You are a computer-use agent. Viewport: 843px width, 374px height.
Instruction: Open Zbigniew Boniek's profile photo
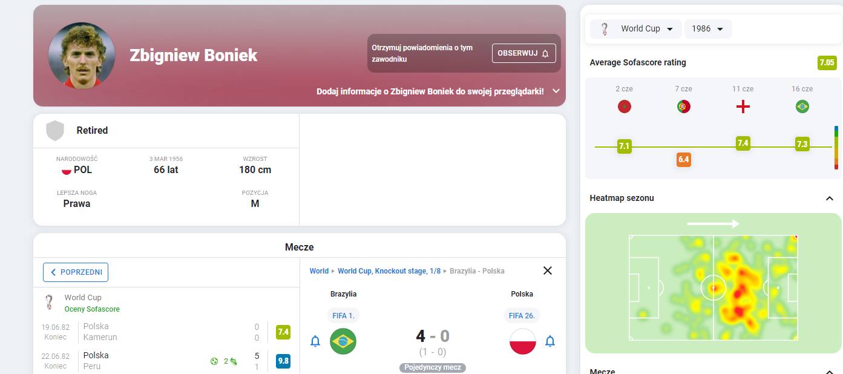click(x=82, y=56)
